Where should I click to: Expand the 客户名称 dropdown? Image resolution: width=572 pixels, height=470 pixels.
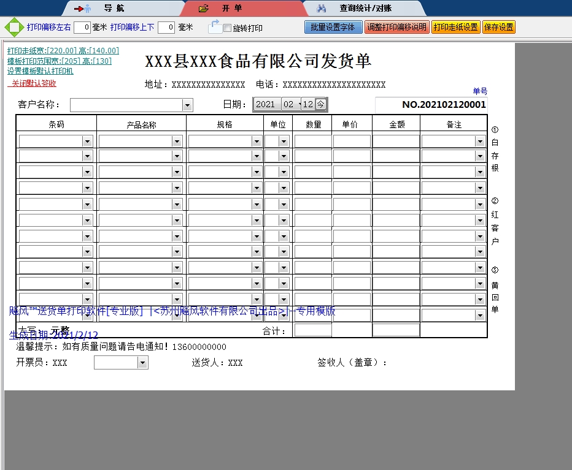188,105
